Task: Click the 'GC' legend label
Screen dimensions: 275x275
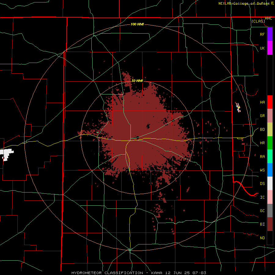Action: click(x=262, y=211)
